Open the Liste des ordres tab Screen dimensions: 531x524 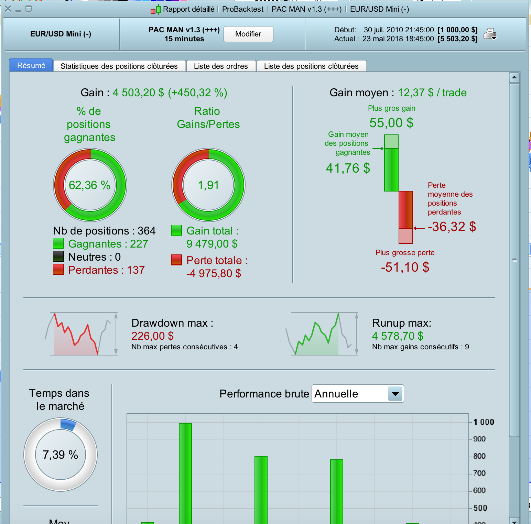click(221, 66)
